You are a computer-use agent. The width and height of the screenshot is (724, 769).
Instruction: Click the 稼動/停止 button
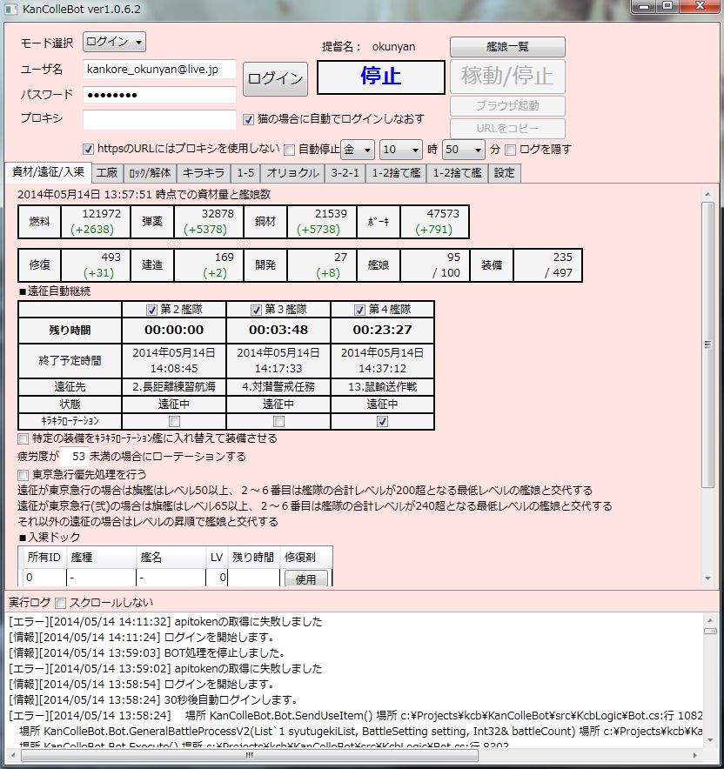(507, 76)
